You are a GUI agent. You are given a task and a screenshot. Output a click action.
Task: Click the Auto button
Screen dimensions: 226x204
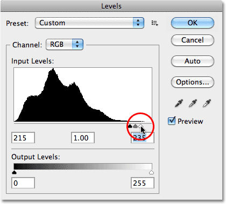click(193, 61)
